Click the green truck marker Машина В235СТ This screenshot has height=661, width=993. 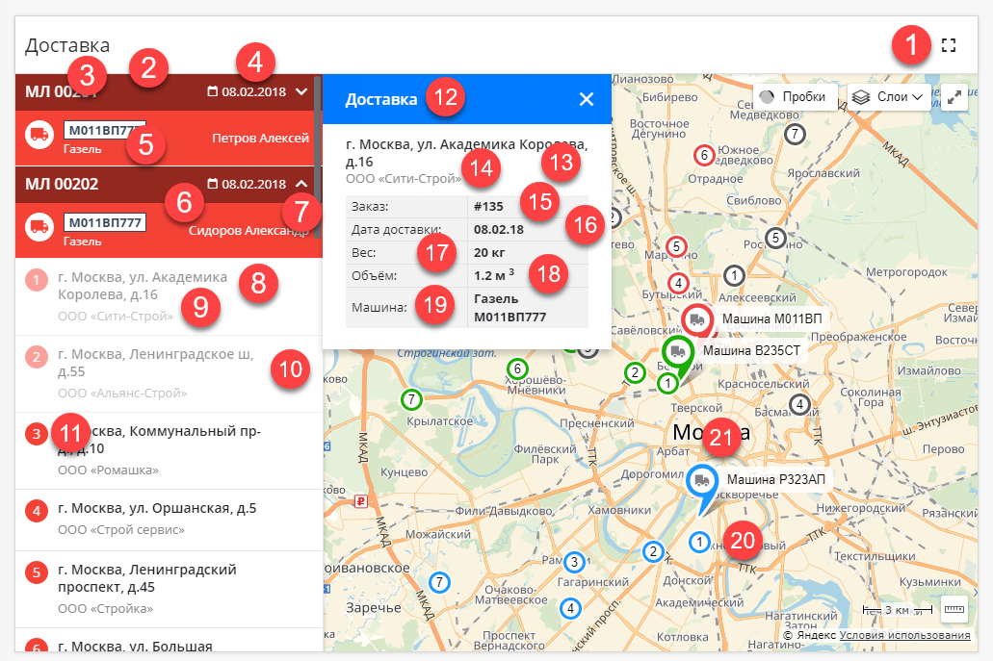pyautogui.click(x=677, y=351)
